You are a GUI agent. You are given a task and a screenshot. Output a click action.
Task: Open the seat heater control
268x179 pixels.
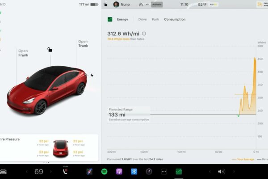click(65, 171)
